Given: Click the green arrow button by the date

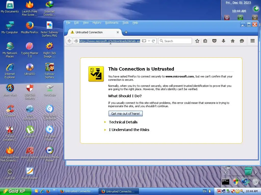Looking at the screenshot, I should click(256, 9).
